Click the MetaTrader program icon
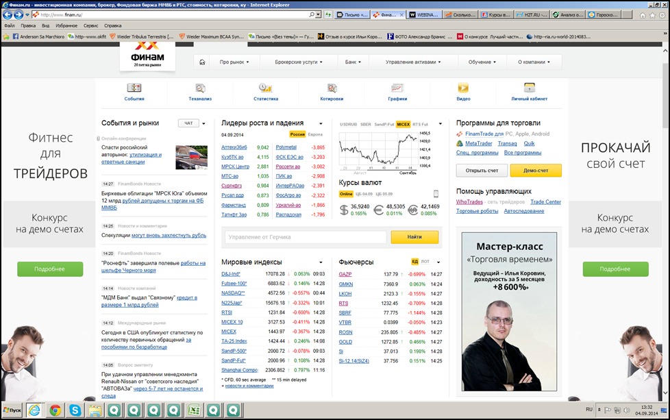 [460, 144]
